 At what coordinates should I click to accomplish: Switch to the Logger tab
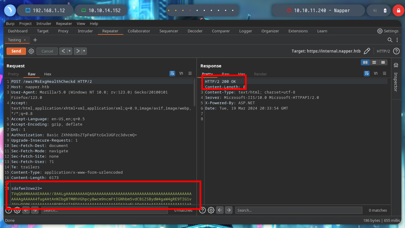pyautogui.click(x=246, y=31)
